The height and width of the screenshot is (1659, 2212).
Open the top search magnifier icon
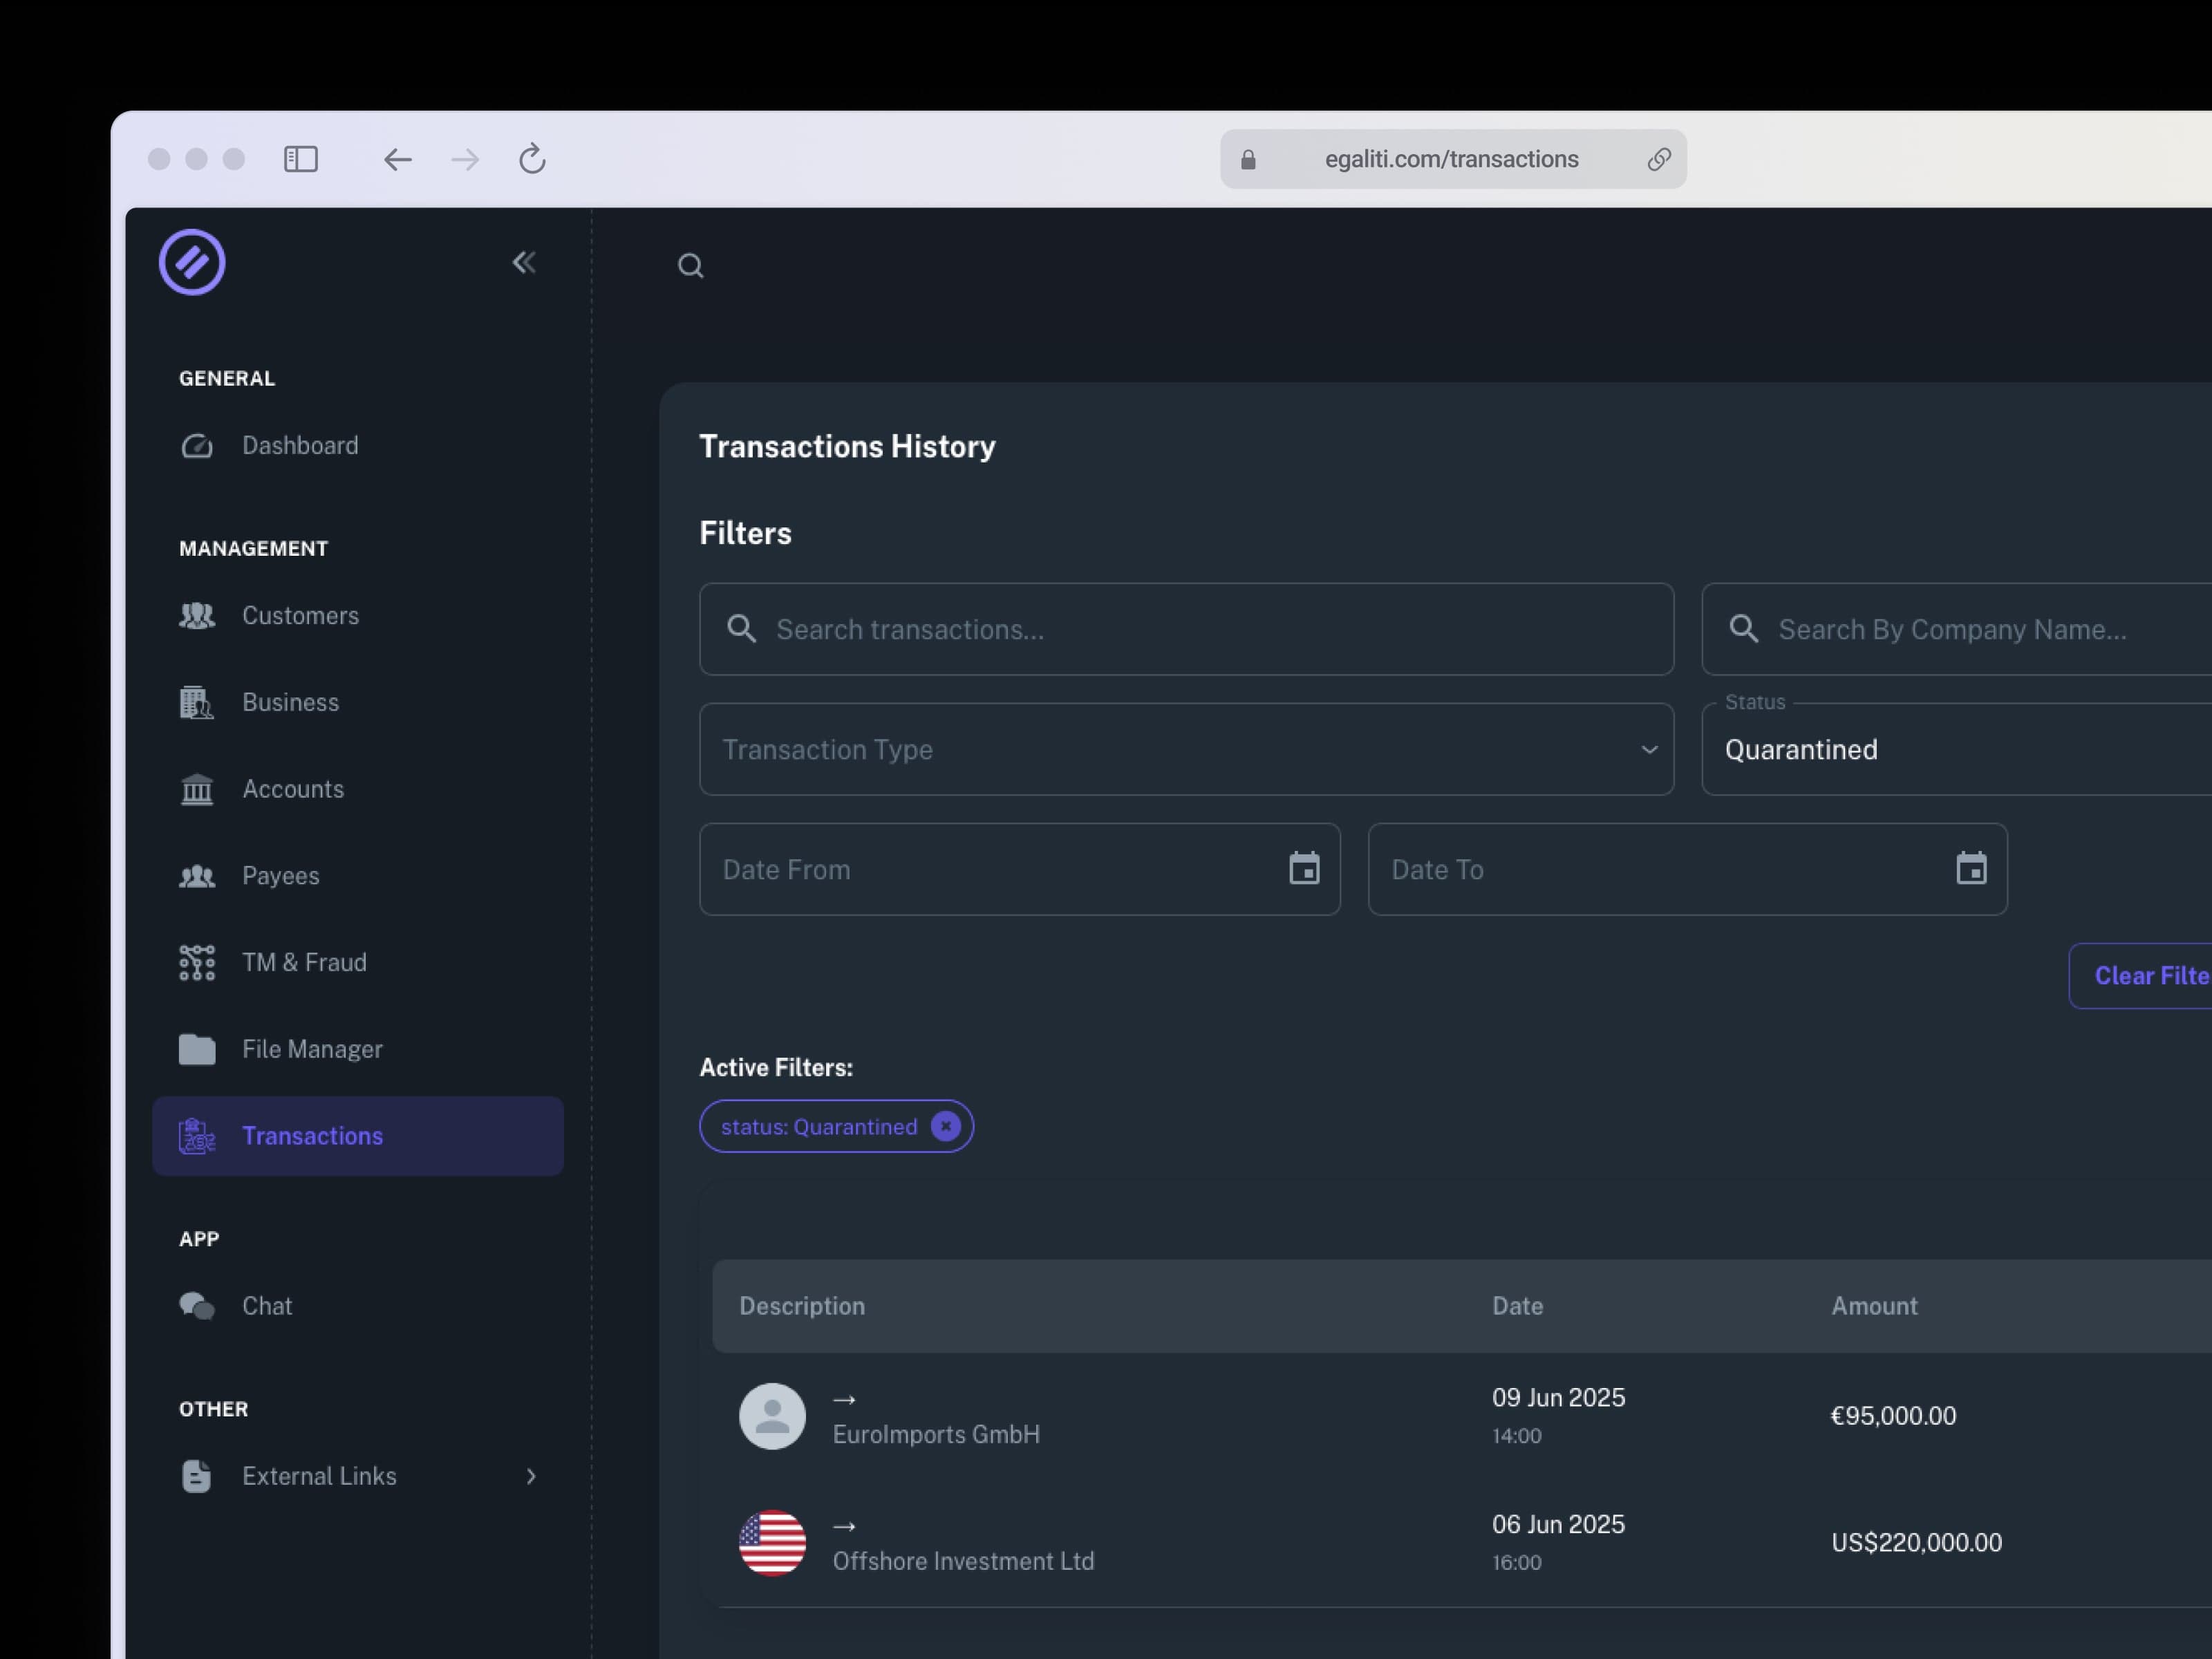[x=690, y=266]
